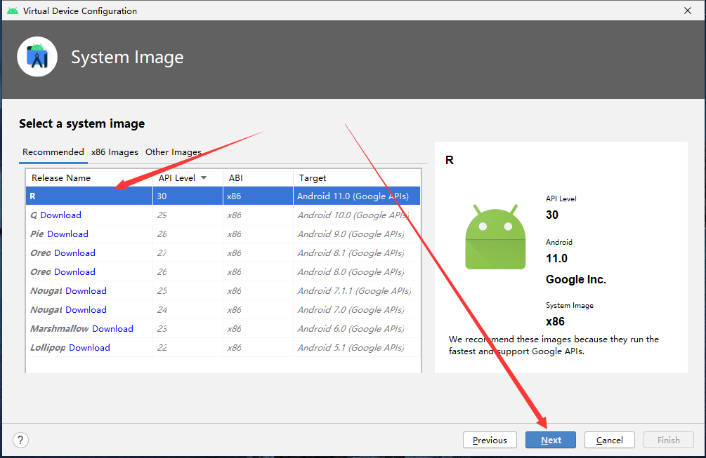Download the Lollipop system image
706x458 pixels.
(x=90, y=347)
